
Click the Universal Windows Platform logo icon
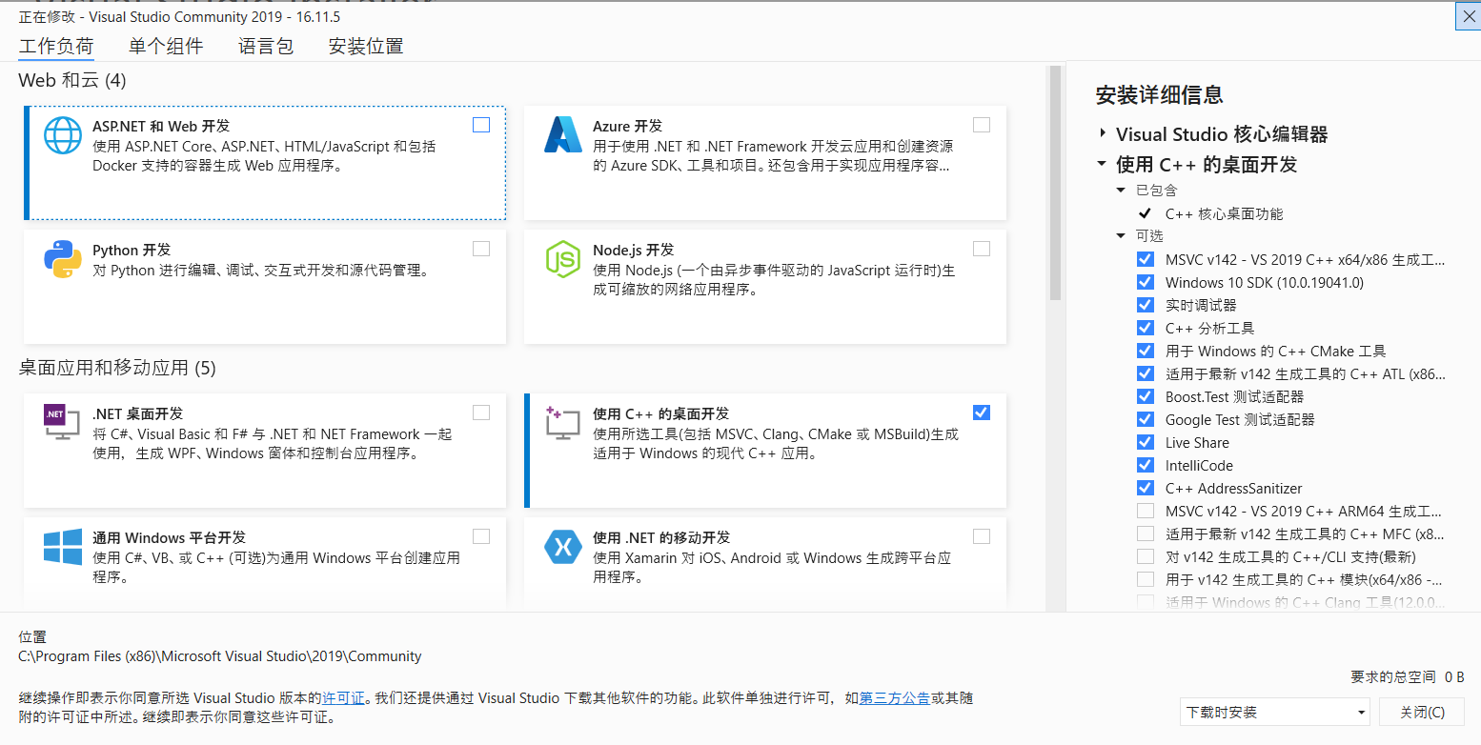point(63,546)
